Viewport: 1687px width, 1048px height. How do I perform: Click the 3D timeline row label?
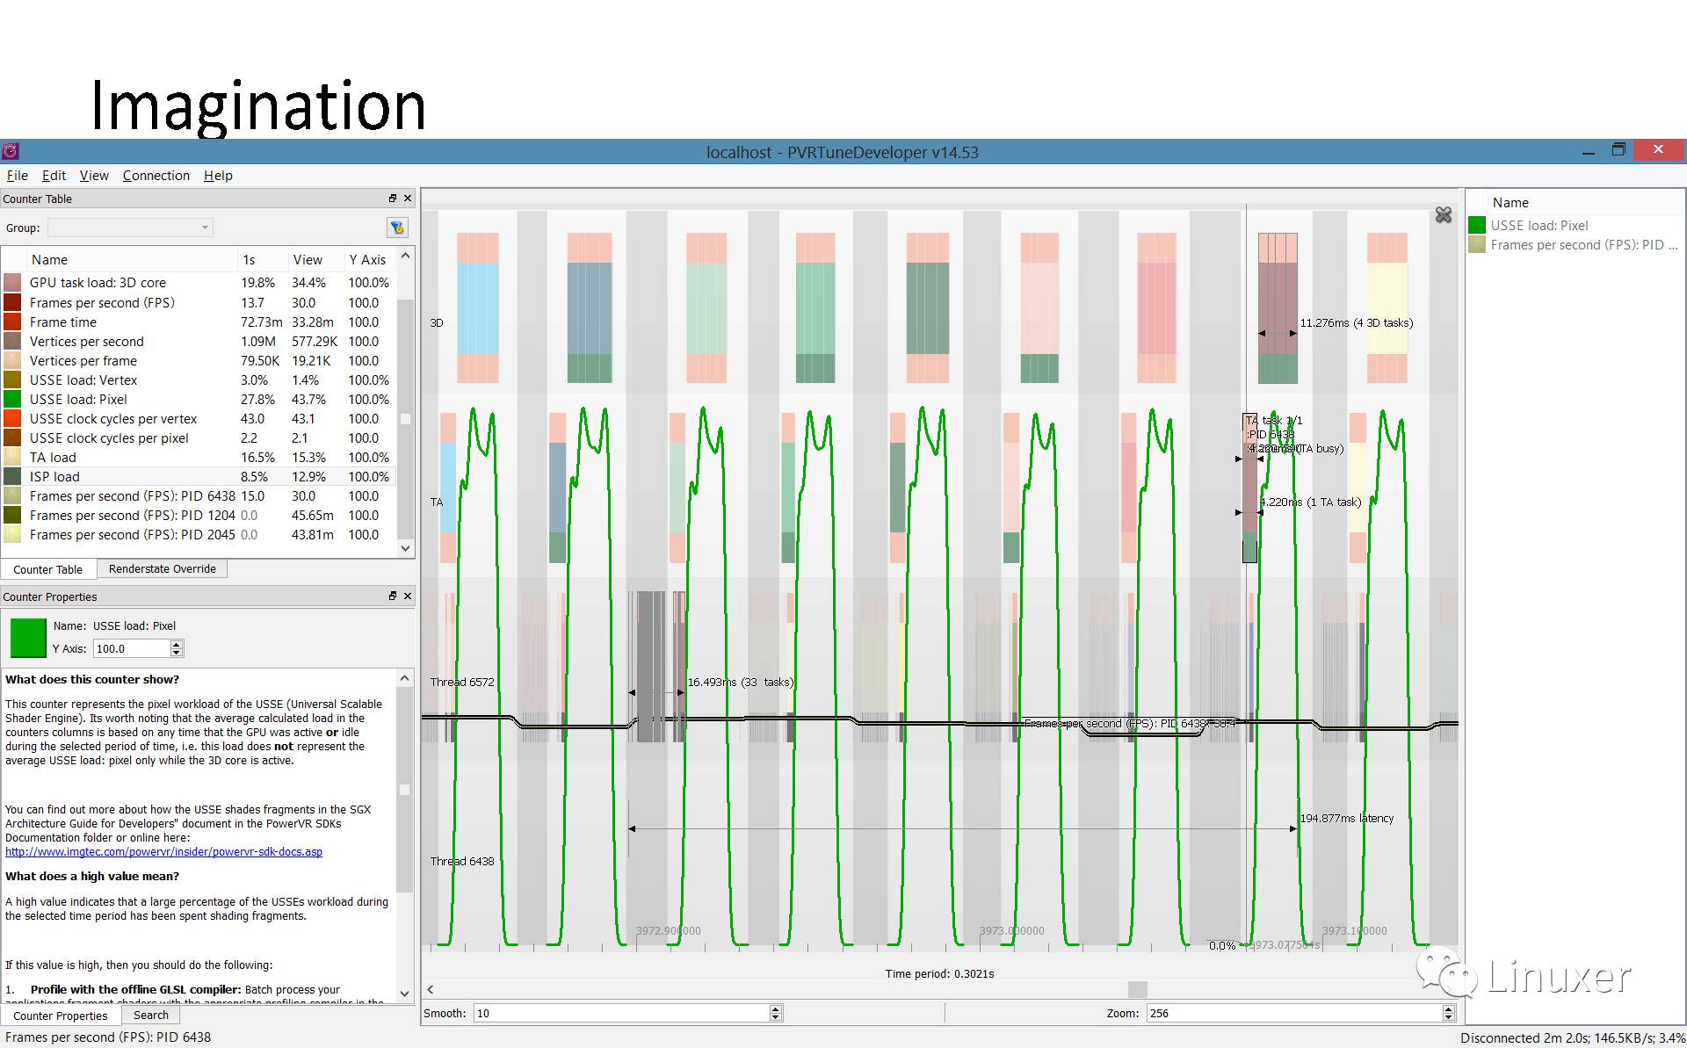(x=437, y=322)
